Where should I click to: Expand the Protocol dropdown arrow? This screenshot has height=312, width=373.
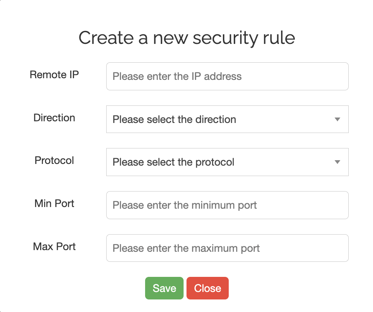(x=337, y=162)
